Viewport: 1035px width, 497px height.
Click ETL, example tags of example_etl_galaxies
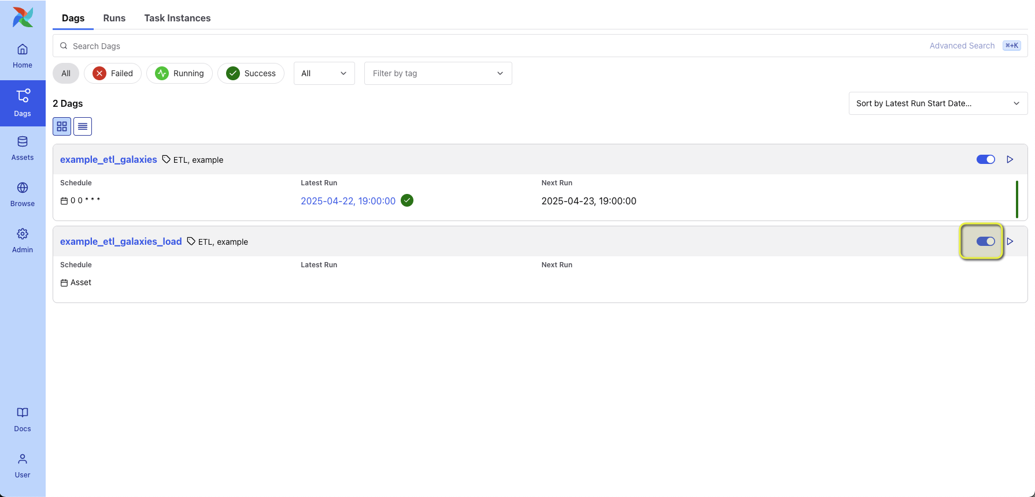(x=198, y=160)
